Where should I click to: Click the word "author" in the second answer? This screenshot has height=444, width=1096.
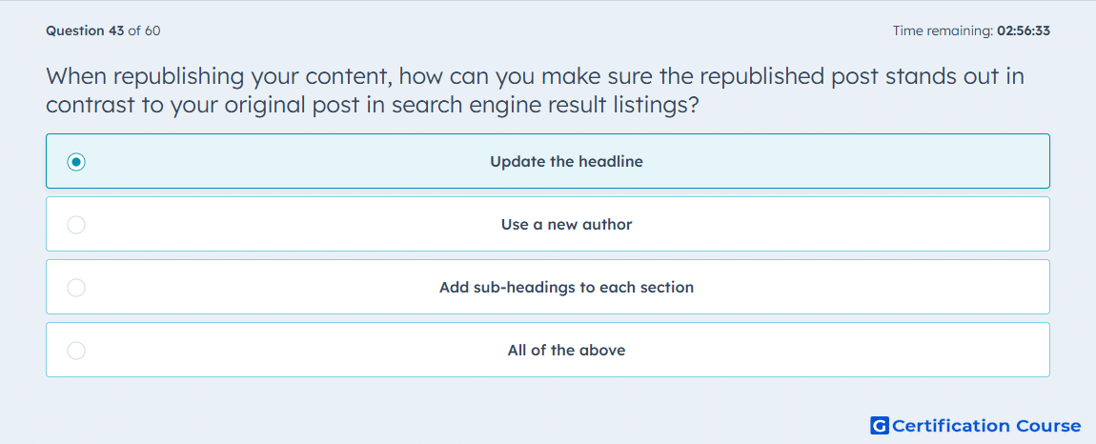click(x=608, y=225)
